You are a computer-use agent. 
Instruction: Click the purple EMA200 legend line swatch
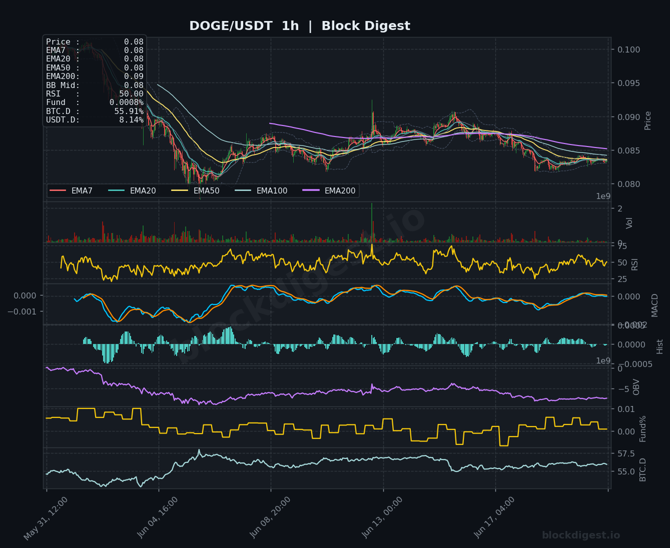click(x=311, y=190)
